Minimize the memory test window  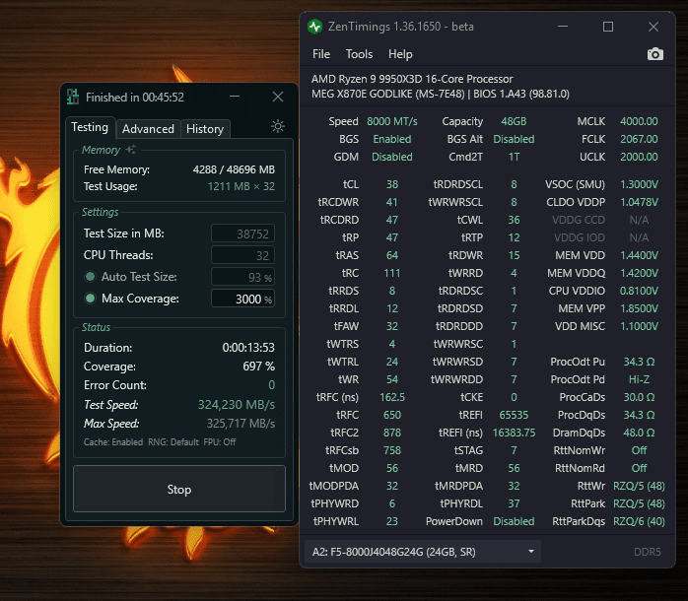click(235, 97)
